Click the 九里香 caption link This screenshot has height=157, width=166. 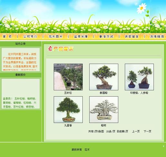(68, 125)
